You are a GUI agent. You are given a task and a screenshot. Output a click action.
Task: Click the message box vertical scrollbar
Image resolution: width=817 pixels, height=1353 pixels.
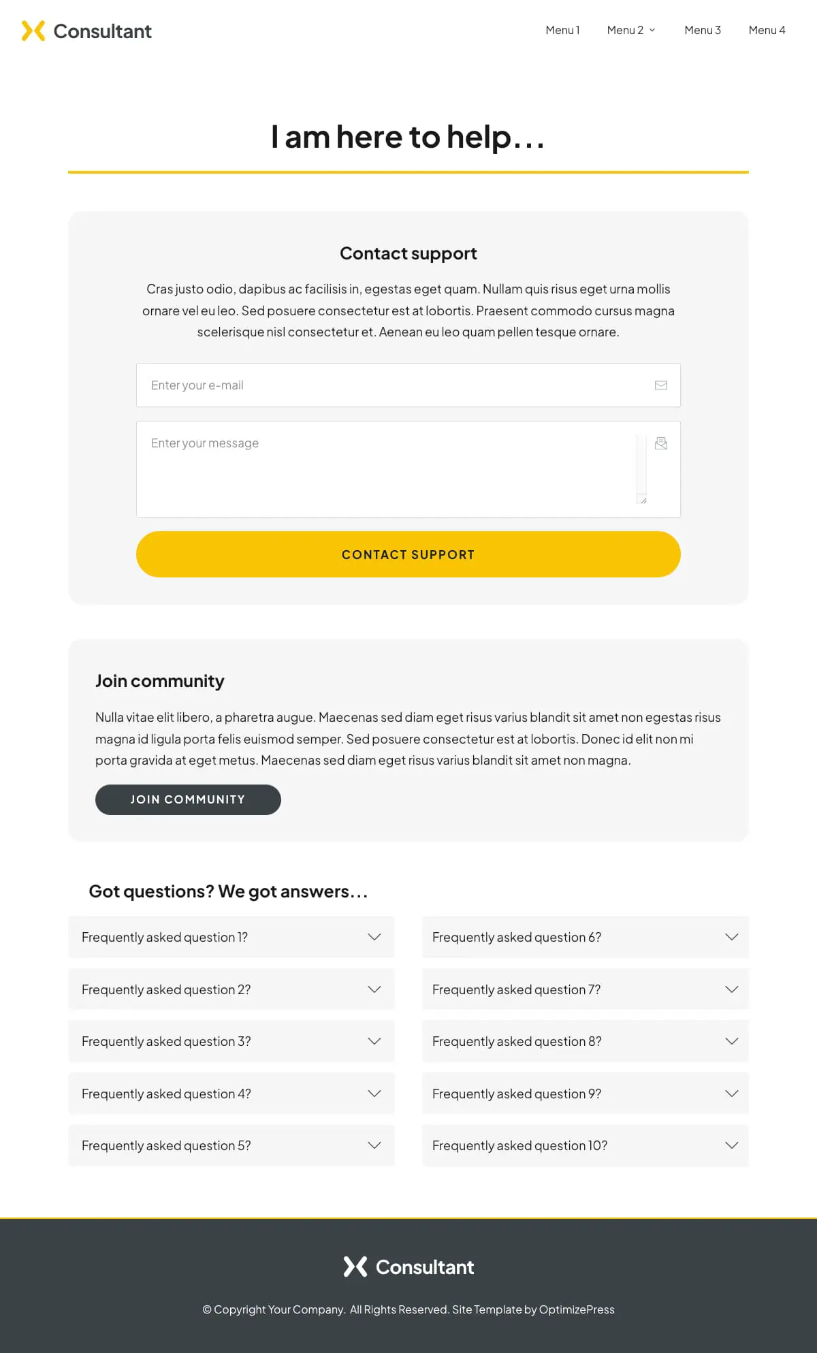coord(641,463)
